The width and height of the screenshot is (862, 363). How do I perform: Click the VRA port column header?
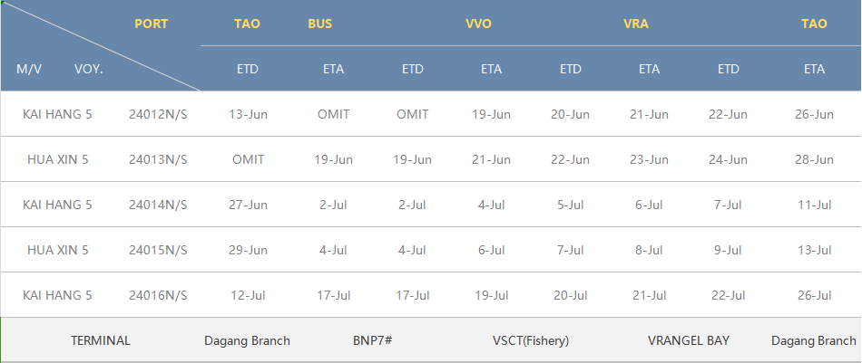pyautogui.click(x=636, y=24)
